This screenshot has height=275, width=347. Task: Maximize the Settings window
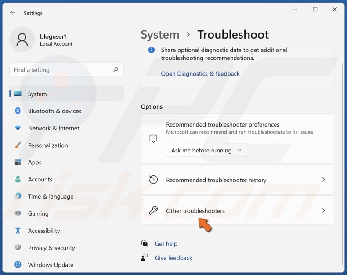(315, 9)
